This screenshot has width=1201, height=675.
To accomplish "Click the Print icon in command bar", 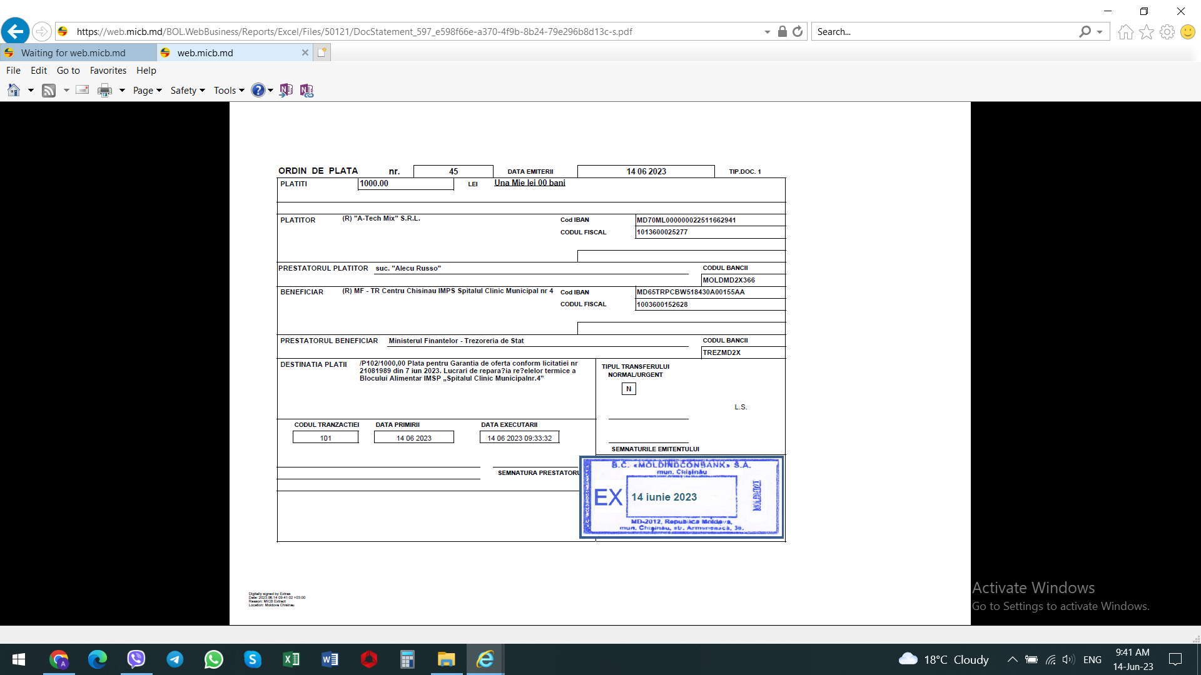I will (x=104, y=90).
